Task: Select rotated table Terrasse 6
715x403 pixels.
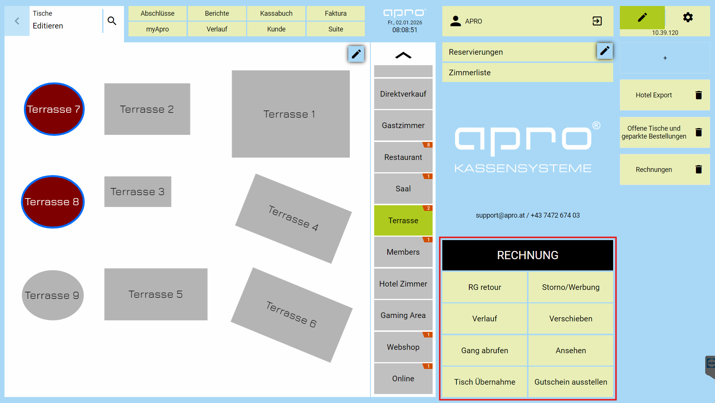Action: click(x=291, y=315)
